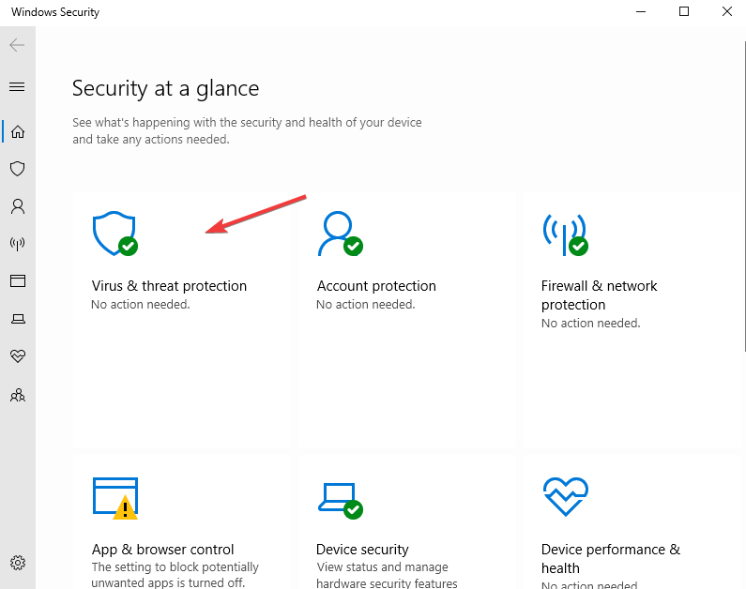Screen dimensions: 746x589
Task: Click the large shield with green checkmark
Action: [115, 234]
